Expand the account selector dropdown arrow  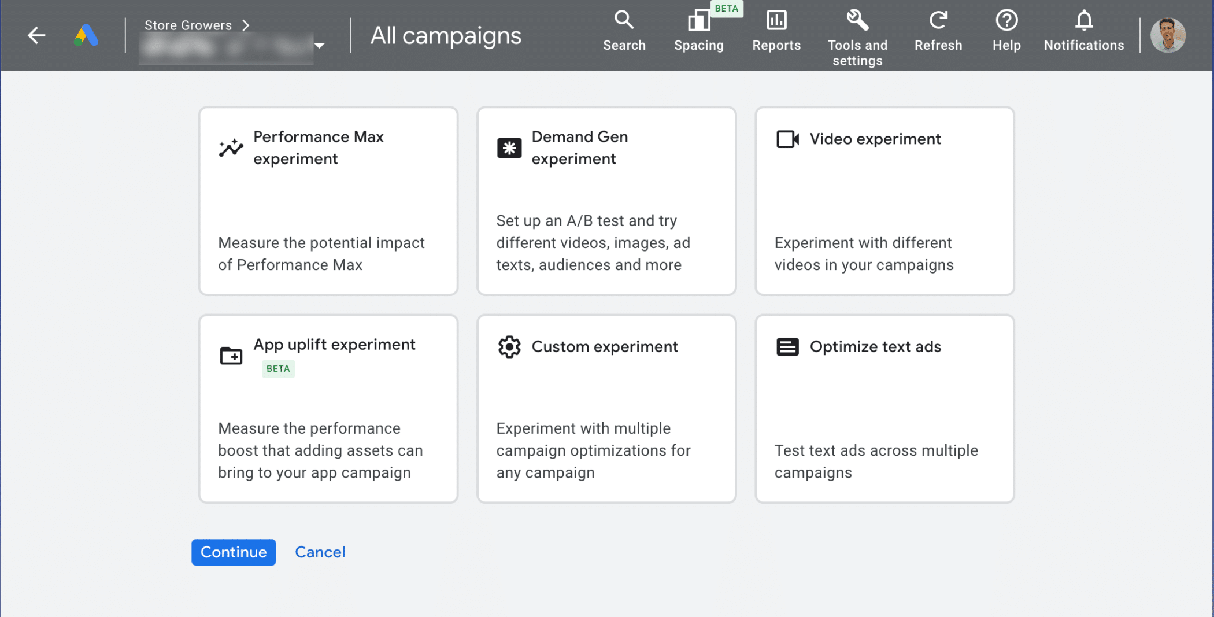click(319, 46)
